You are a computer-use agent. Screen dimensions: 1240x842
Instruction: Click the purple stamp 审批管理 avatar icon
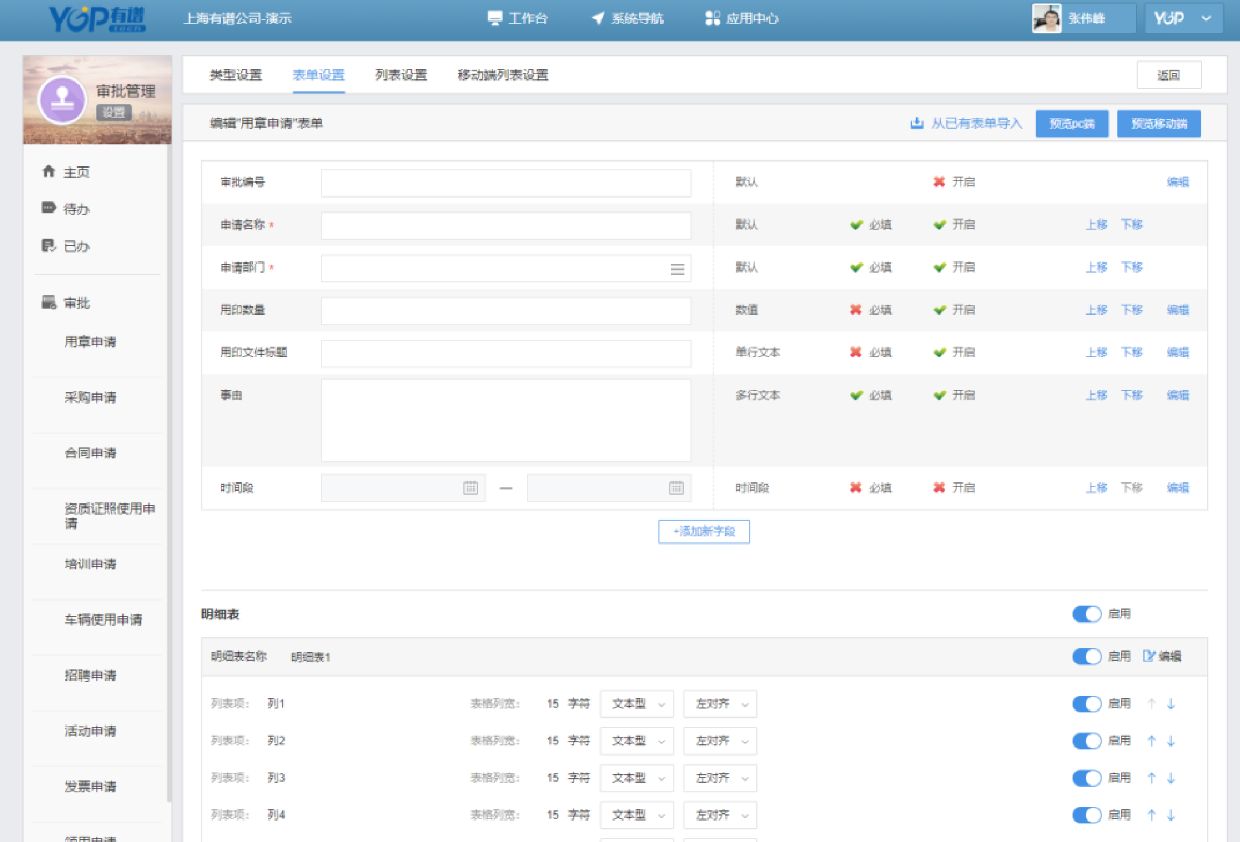[x=62, y=100]
